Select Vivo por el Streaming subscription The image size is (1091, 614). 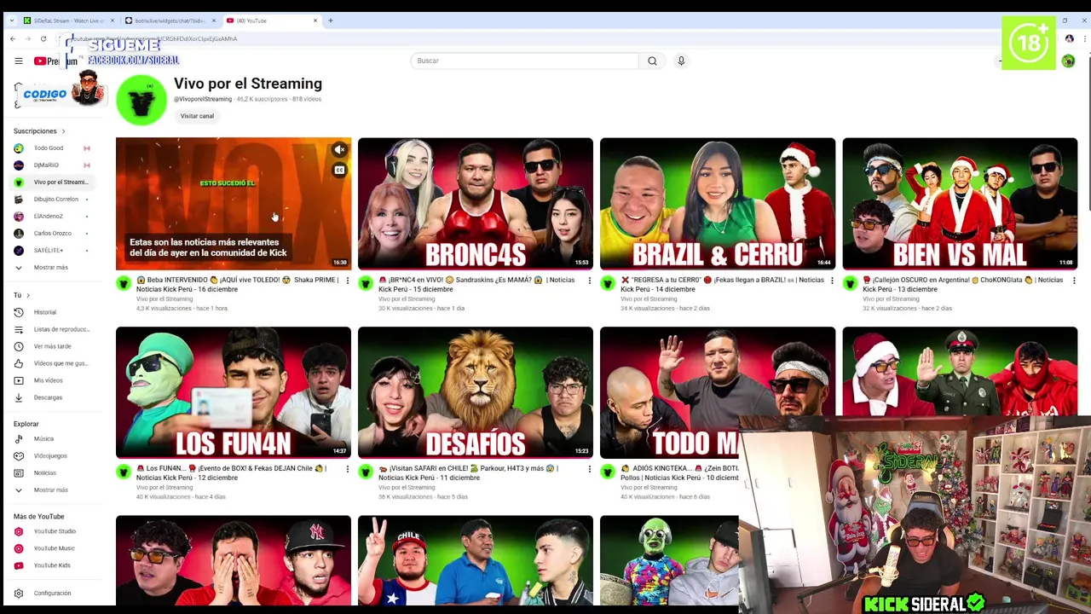click(x=51, y=182)
